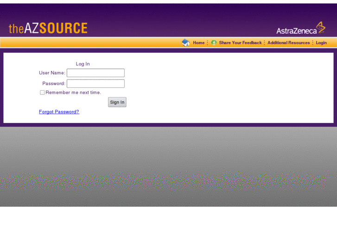Follow the Forgot Password? link

tap(59, 112)
